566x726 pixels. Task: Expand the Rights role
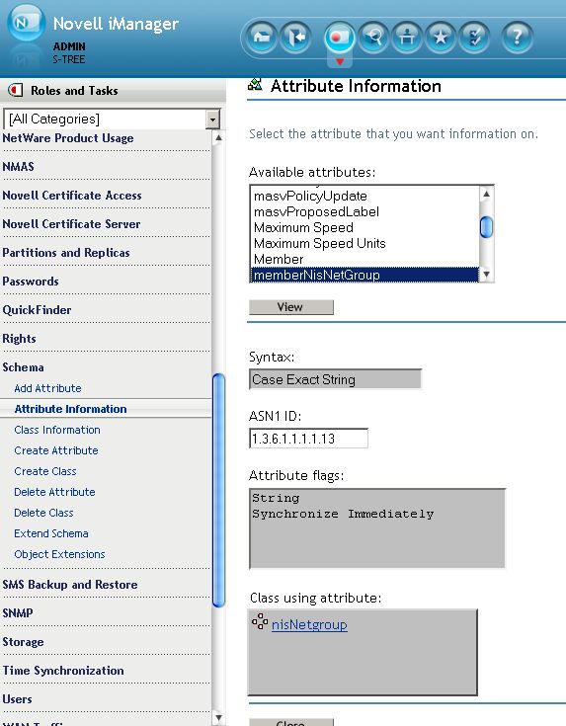(x=19, y=339)
